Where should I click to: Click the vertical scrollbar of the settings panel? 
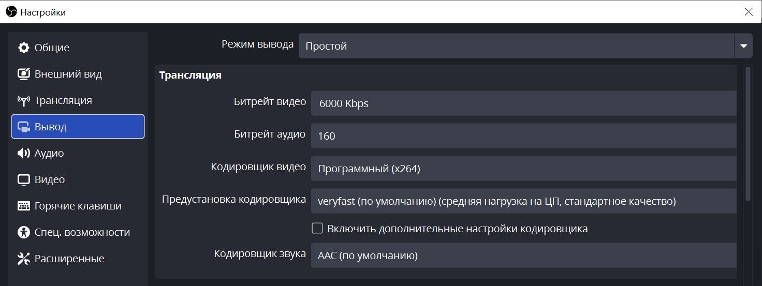point(748,134)
